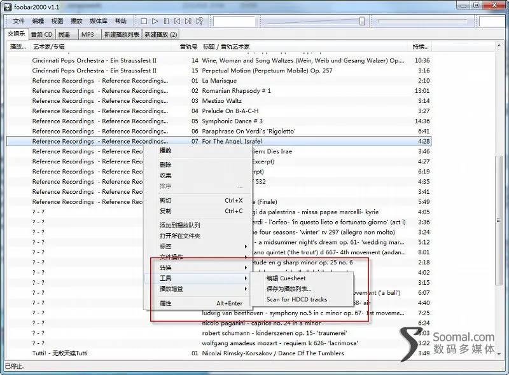The width and height of the screenshot is (509, 375).
Task: Choose 保存为播放列表... in the submenu
Action: 302,289
